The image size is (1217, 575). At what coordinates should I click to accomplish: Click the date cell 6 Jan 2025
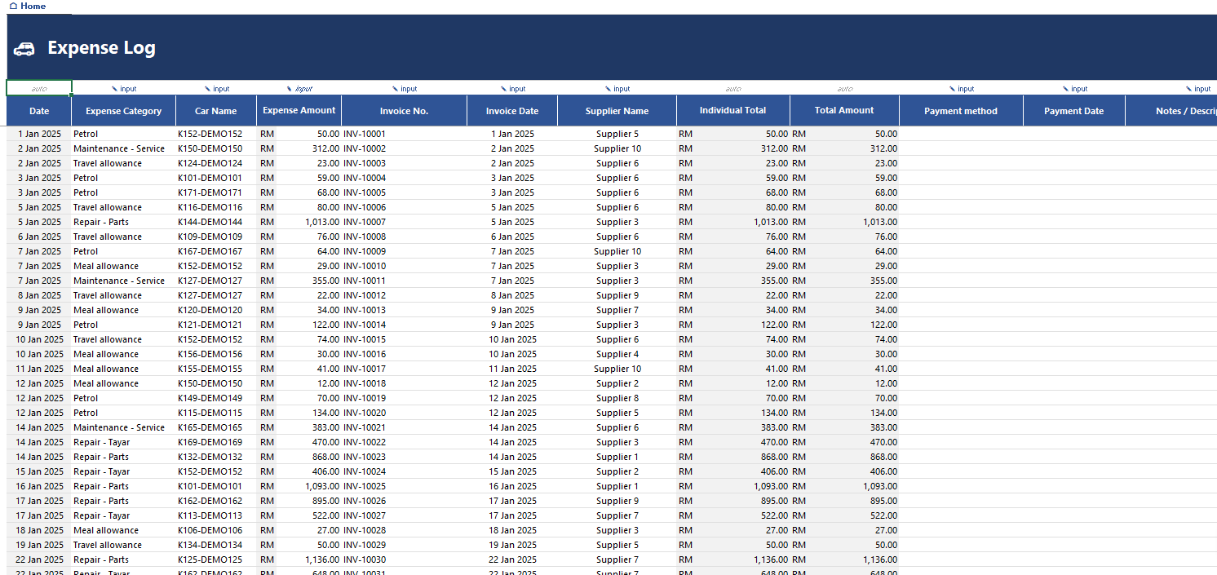[x=39, y=237]
